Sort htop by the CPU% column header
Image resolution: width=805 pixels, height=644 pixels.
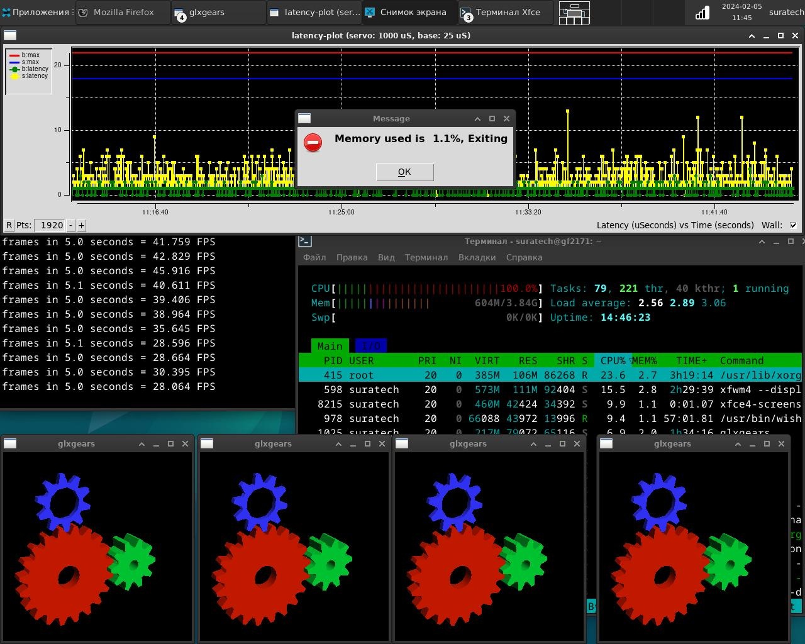coord(612,360)
